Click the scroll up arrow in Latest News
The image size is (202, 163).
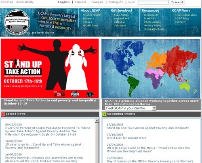coord(97,121)
